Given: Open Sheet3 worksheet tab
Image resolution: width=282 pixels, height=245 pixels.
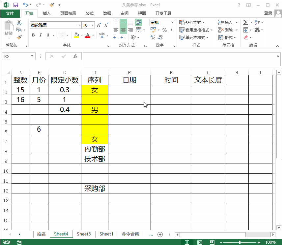Looking at the screenshot, I should pyautogui.click(x=84, y=234).
